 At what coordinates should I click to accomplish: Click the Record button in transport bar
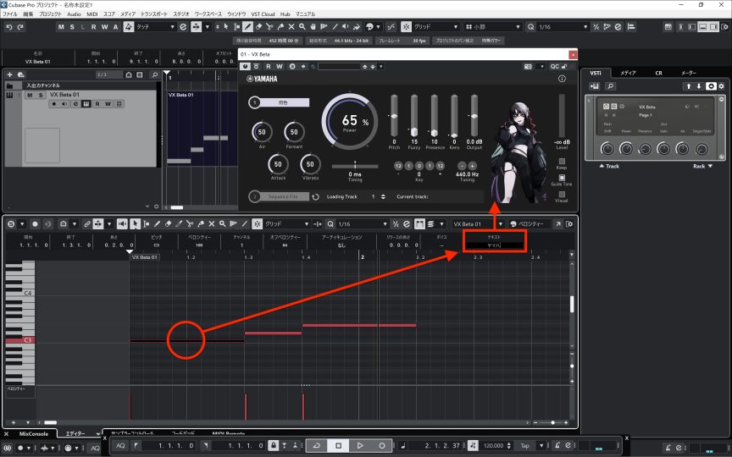(382, 445)
